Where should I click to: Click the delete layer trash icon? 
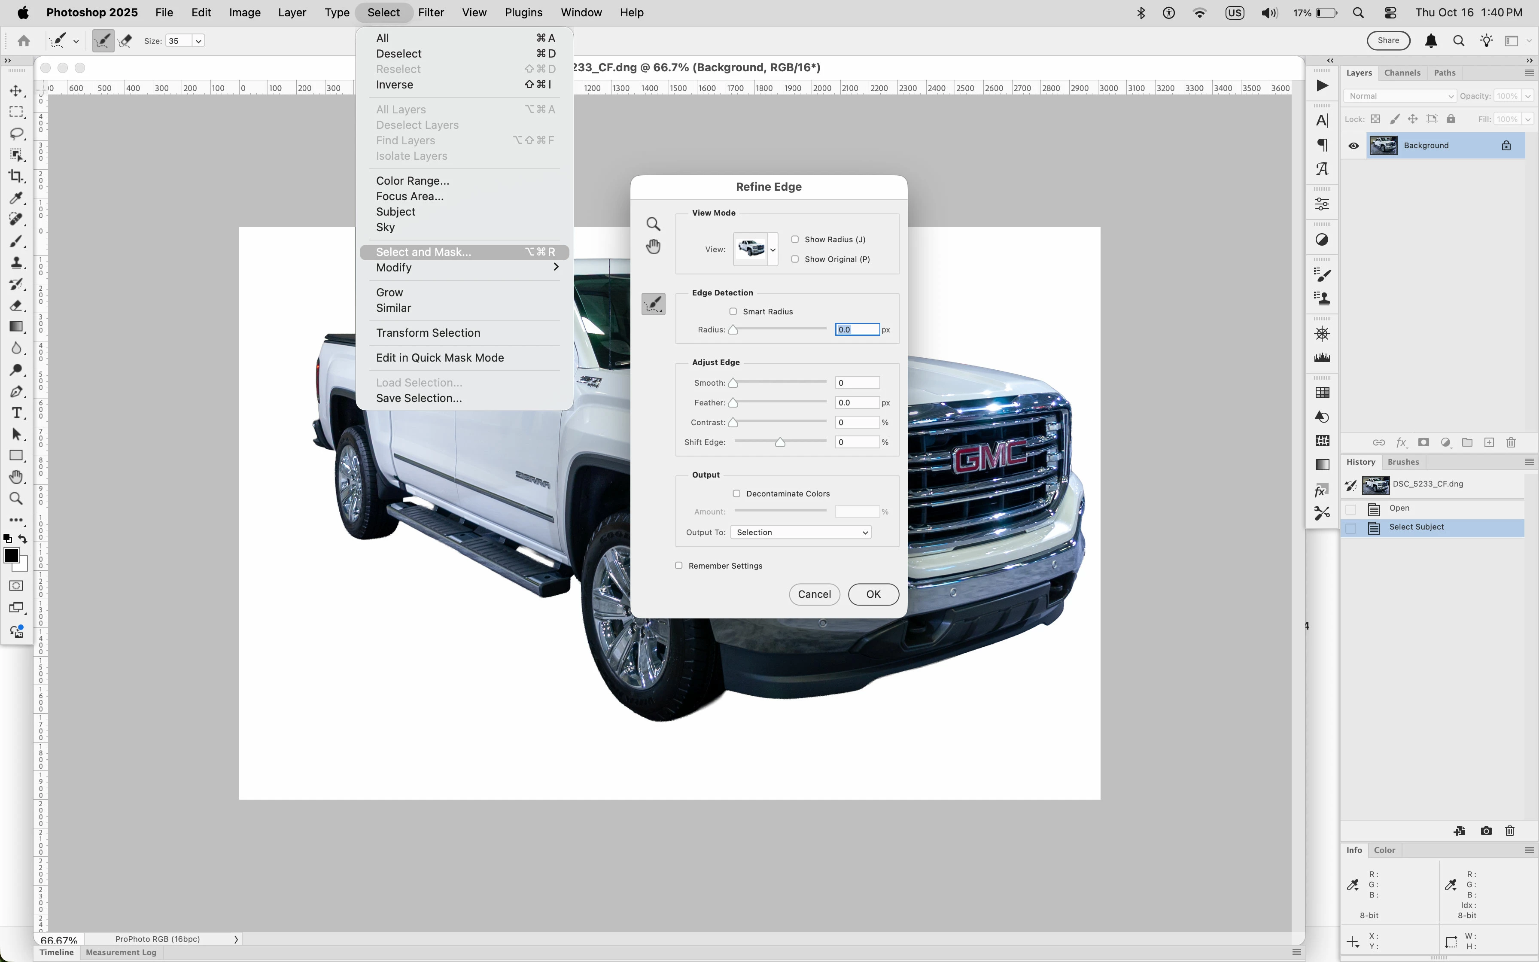tap(1511, 442)
